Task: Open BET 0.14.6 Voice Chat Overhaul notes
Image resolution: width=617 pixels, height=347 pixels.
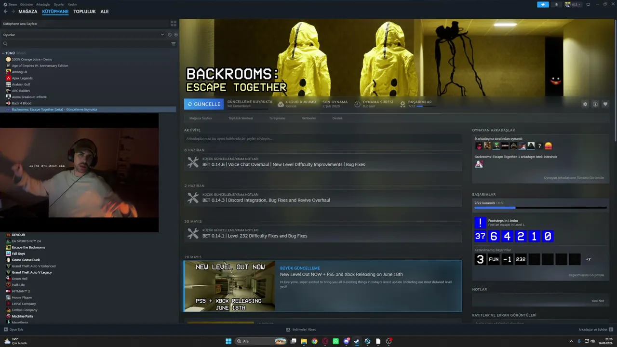Action: pyautogui.click(x=322, y=162)
